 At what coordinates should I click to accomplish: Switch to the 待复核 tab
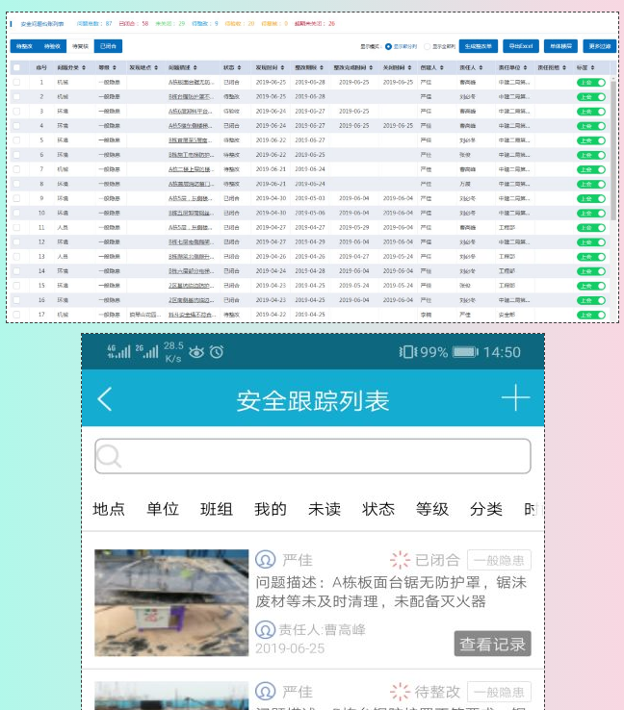click(80, 46)
